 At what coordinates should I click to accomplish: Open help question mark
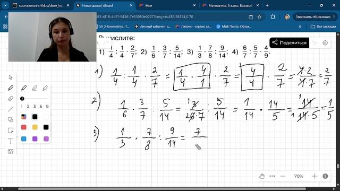(x=325, y=176)
